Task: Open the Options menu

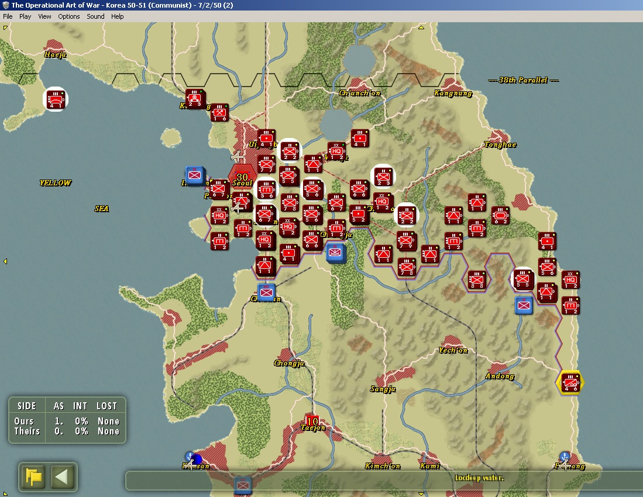Action: (x=69, y=16)
